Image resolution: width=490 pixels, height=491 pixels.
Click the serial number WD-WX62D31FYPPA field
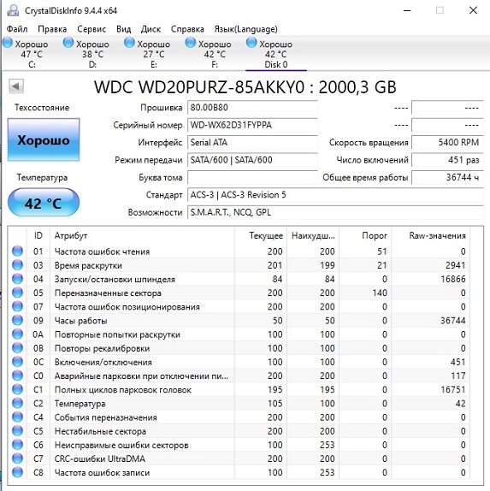[252, 125]
